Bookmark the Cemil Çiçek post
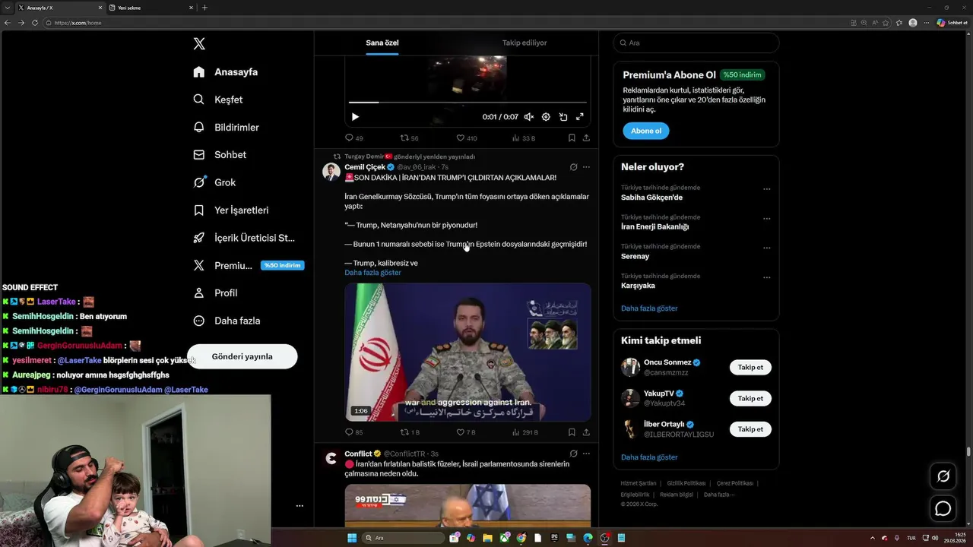The width and height of the screenshot is (973, 547). (x=572, y=432)
